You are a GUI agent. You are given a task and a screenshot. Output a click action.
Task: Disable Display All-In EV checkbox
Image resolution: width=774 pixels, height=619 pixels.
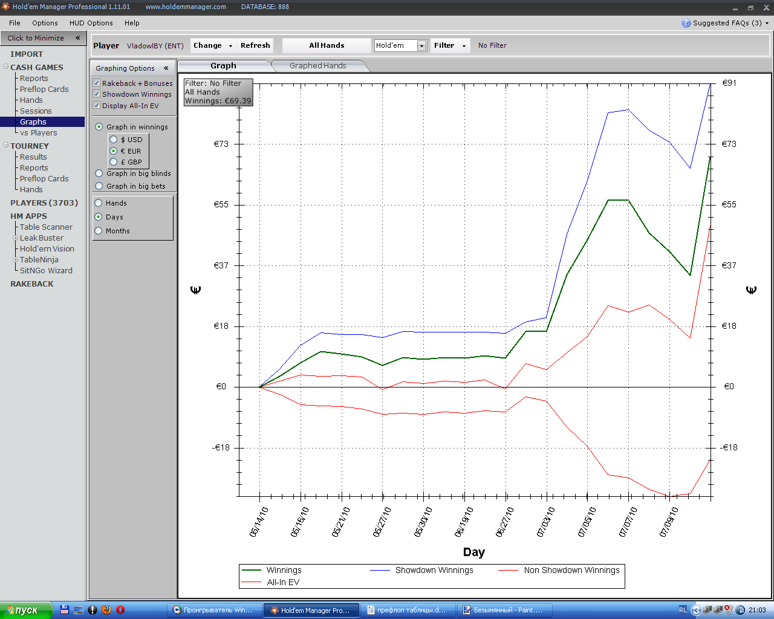coord(96,105)
